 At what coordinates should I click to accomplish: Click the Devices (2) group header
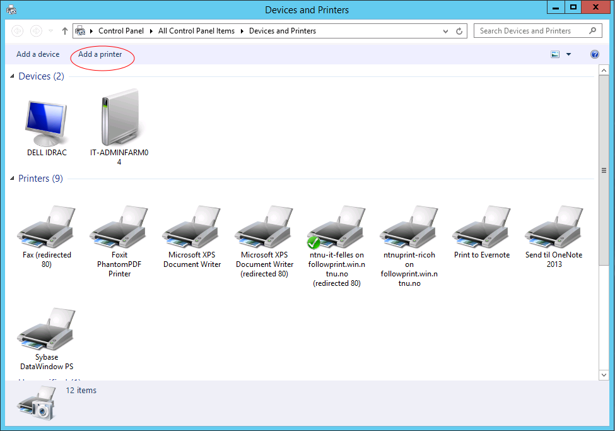click(41, 76)
